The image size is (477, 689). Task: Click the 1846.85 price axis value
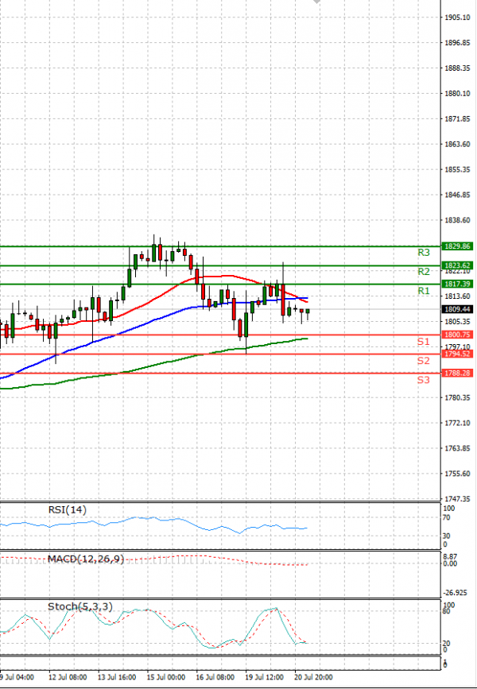[x=458, y=195]
